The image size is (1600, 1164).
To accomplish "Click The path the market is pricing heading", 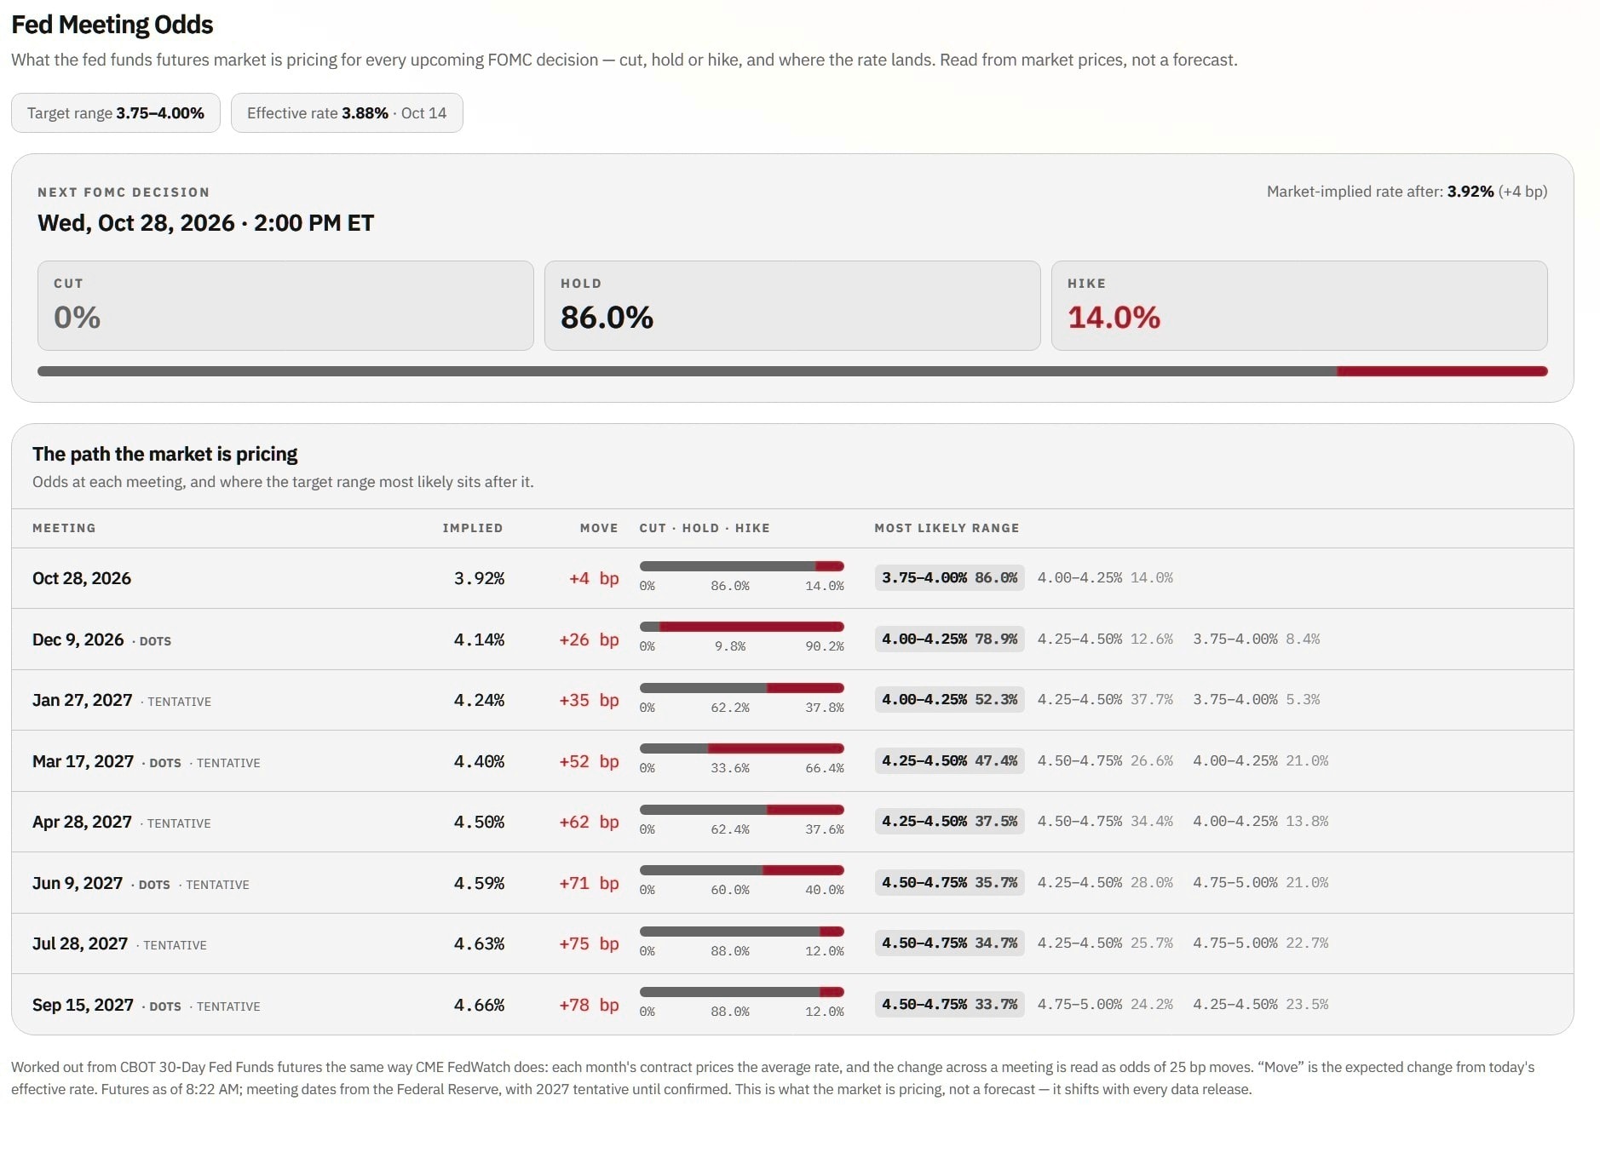I will point(165,454).
